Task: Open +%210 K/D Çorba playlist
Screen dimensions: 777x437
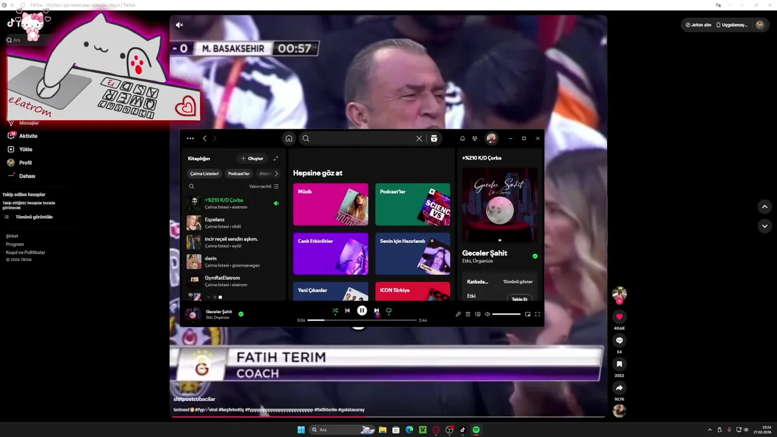Action: 233,203
